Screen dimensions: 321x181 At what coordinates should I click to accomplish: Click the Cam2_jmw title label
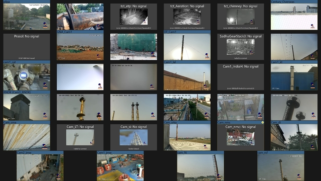tap(24, 153)
